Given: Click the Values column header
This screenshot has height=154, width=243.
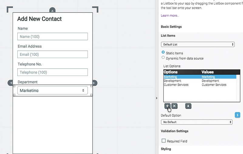Looking at the screenshot, I should point(207,72).
